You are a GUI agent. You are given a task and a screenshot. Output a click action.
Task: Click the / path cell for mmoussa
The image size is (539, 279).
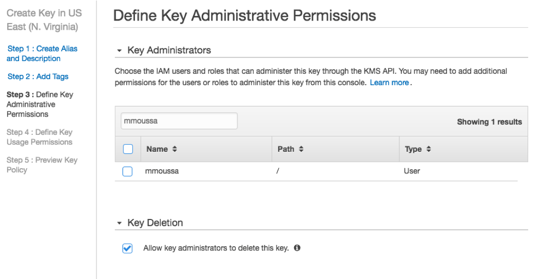pos(277,171)
